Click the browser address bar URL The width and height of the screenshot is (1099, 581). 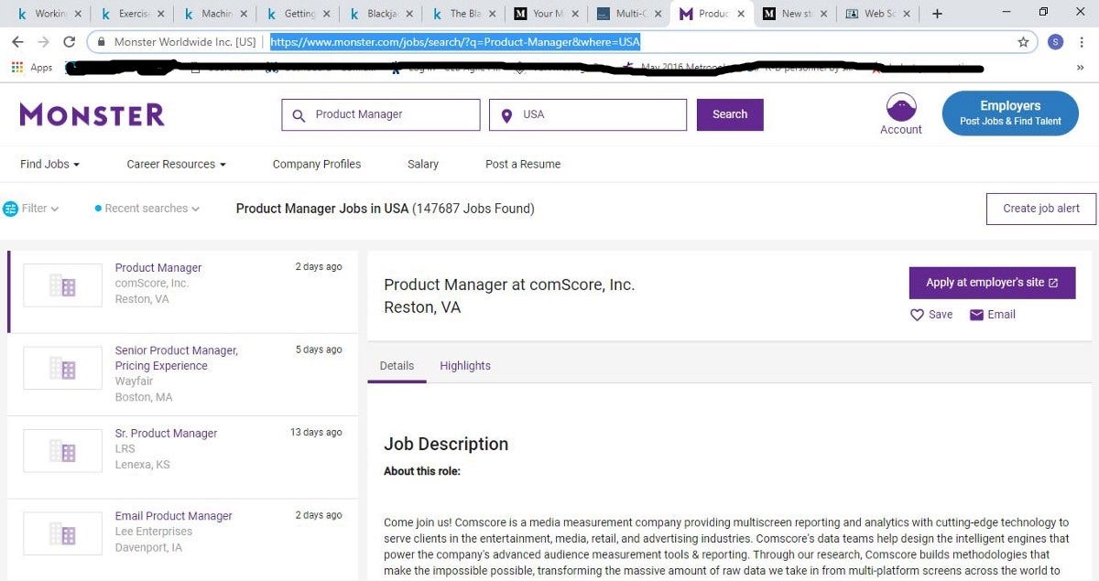coord(455,42)
